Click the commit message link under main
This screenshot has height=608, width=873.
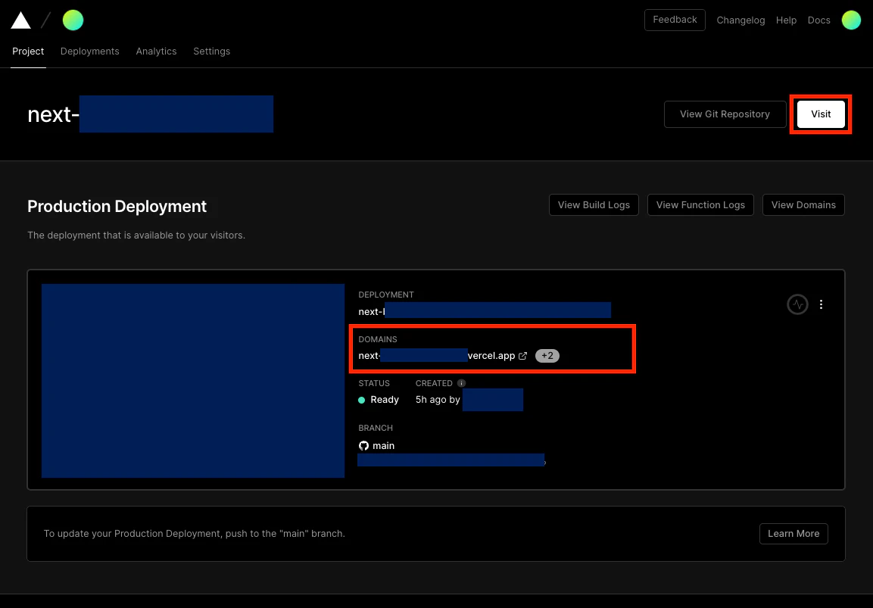pos(451,460)
